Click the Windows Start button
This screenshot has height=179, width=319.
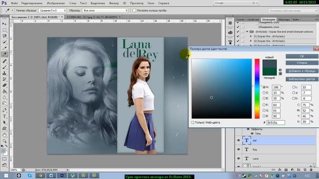6,176
